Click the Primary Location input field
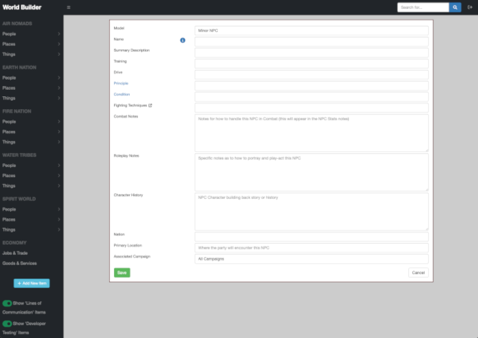Screen dimensions: 478x338 311,248
